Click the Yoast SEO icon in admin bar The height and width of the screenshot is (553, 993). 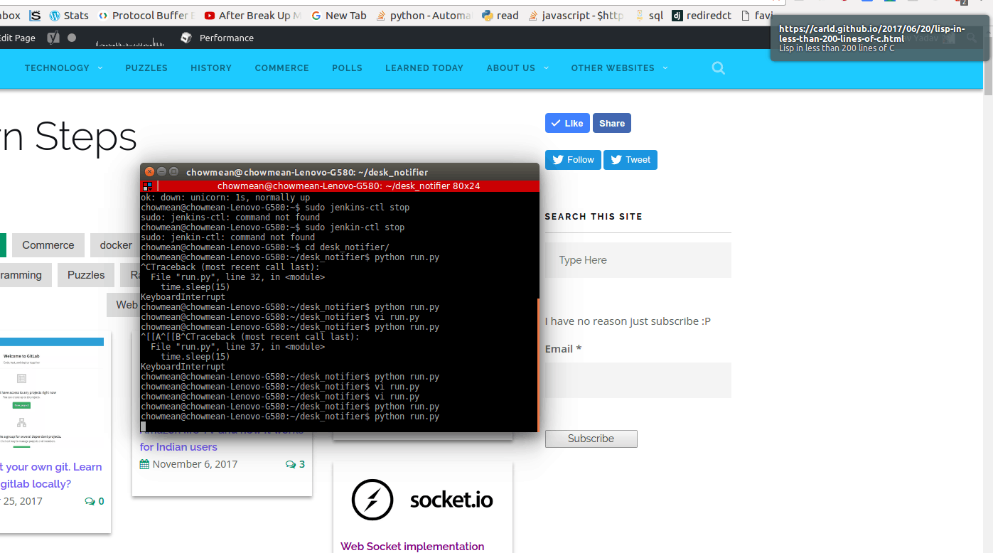tap(53, 38)
